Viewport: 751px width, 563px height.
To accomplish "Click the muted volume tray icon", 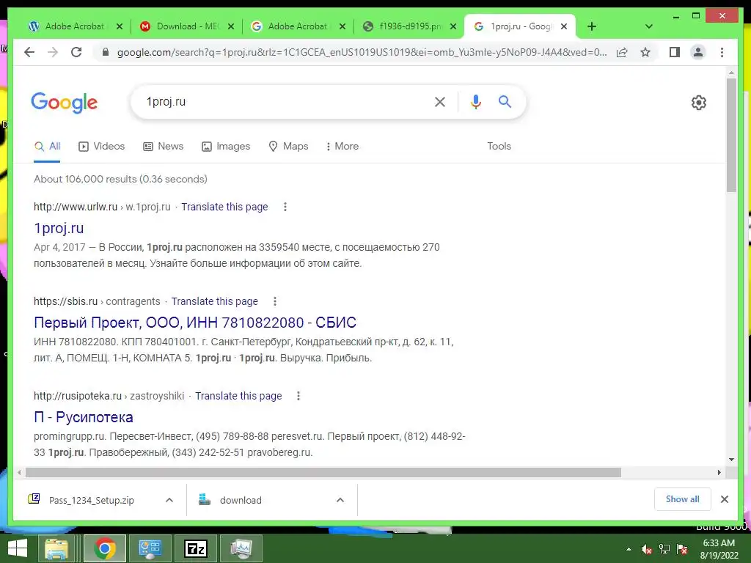I will pos(647,549).
